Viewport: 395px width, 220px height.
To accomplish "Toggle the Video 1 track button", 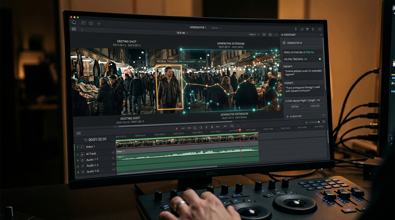I will [x=82, y=147].
